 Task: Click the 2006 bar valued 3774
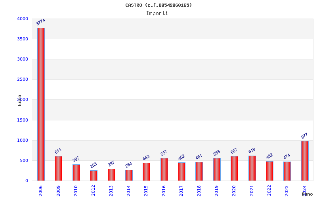coord(41,104)
